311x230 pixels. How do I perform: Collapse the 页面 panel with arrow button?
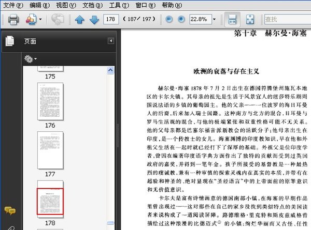tap(111, 41)
